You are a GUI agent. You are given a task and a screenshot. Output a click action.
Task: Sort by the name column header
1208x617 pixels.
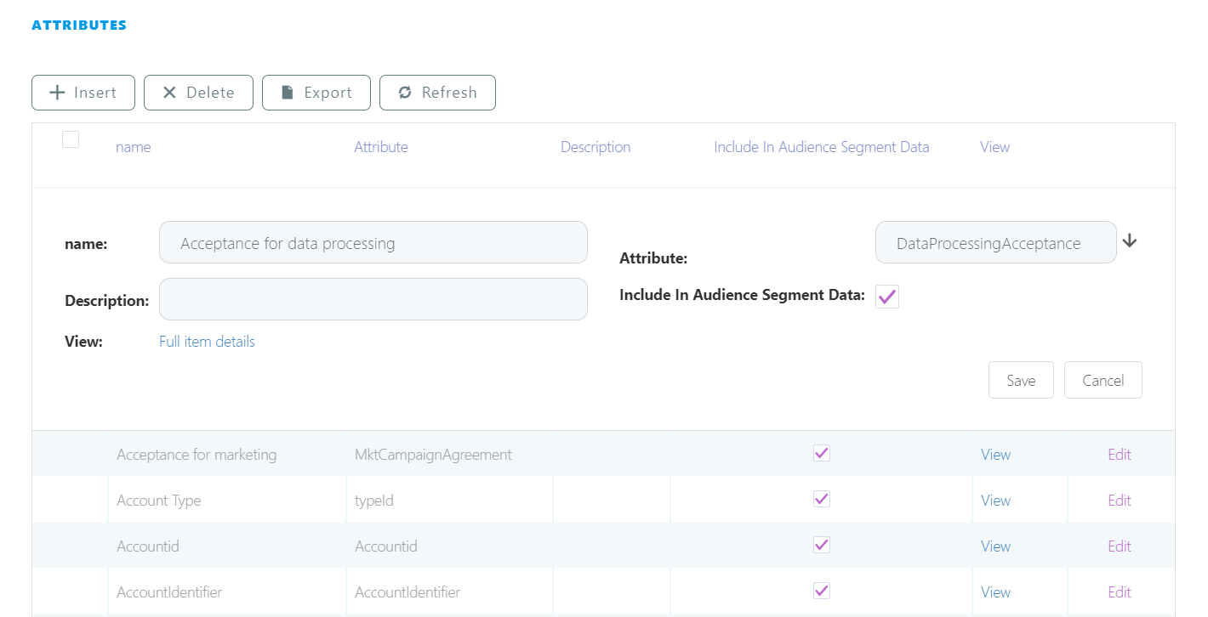coord(133,147)
